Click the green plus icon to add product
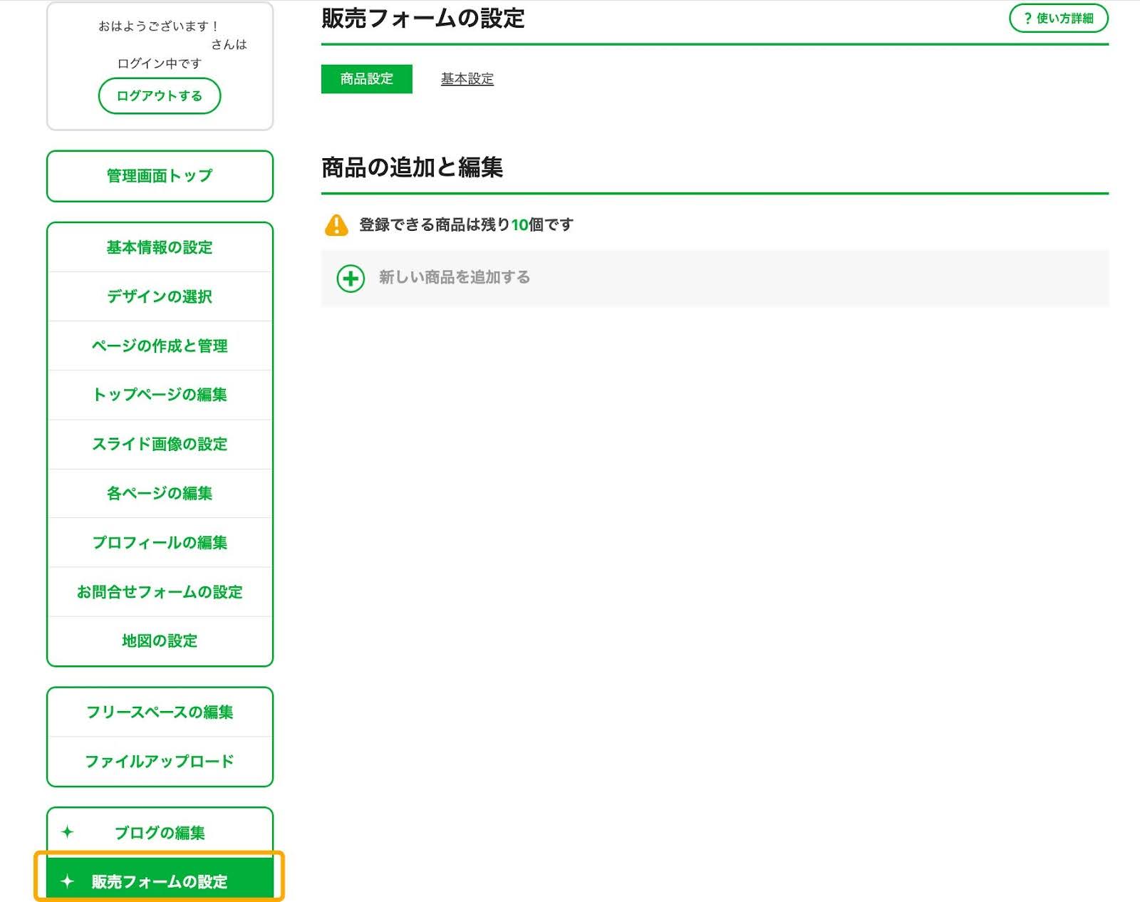The width and height of the screenshot is (1140, 902). pos(351,279)
